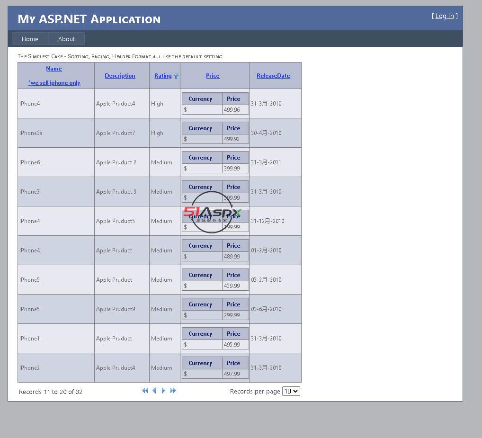Click the 299.99 price value
Image resolution: width=482 pixels, height=438 pixels.
click(232, 315)
